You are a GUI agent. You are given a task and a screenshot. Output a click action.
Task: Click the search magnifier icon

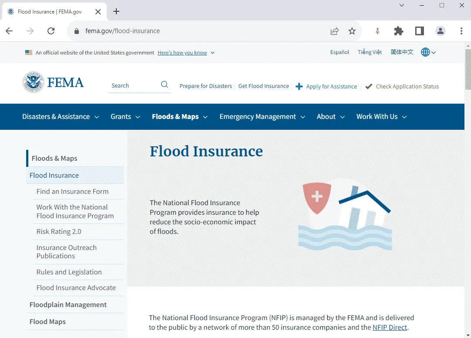pyautogui.click(x=164, y=84)
